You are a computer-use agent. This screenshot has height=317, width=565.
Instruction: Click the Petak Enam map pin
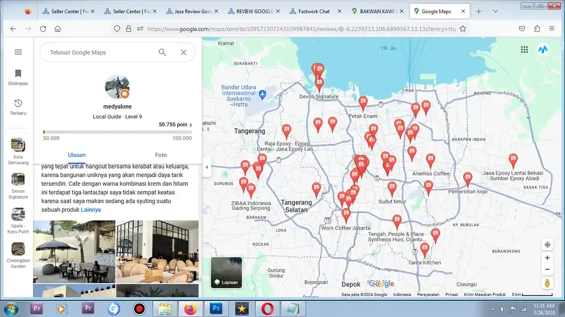363,103
